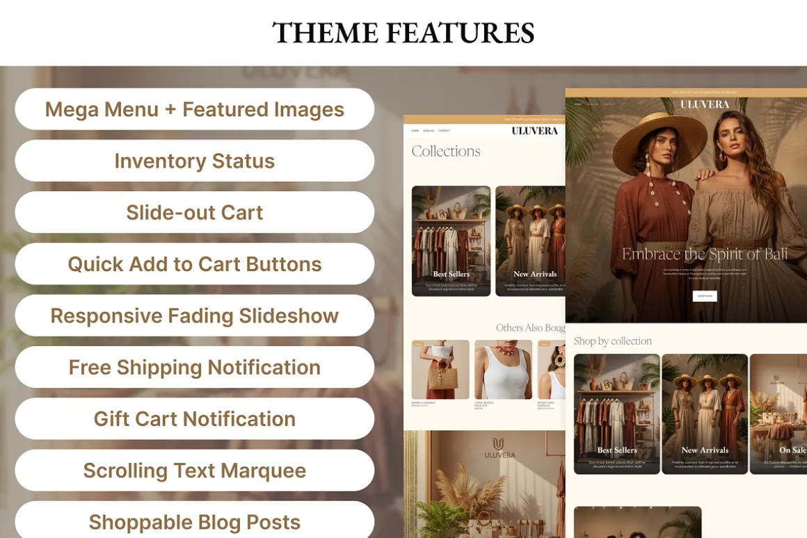Click the THEME FEATURES heading
The width and height of the screenshot is (807, 538).
click(403, 33)
